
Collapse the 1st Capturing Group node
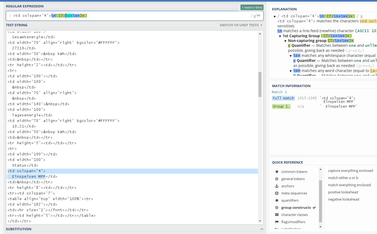point(280,36)
